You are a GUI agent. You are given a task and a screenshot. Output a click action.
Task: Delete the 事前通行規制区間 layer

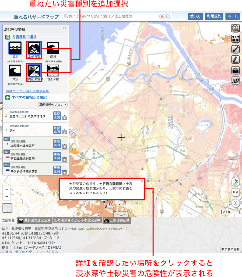pos(65,159)
